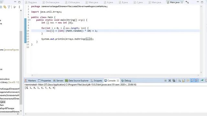Click 'public class Main {' line

[x=43, y=17]
